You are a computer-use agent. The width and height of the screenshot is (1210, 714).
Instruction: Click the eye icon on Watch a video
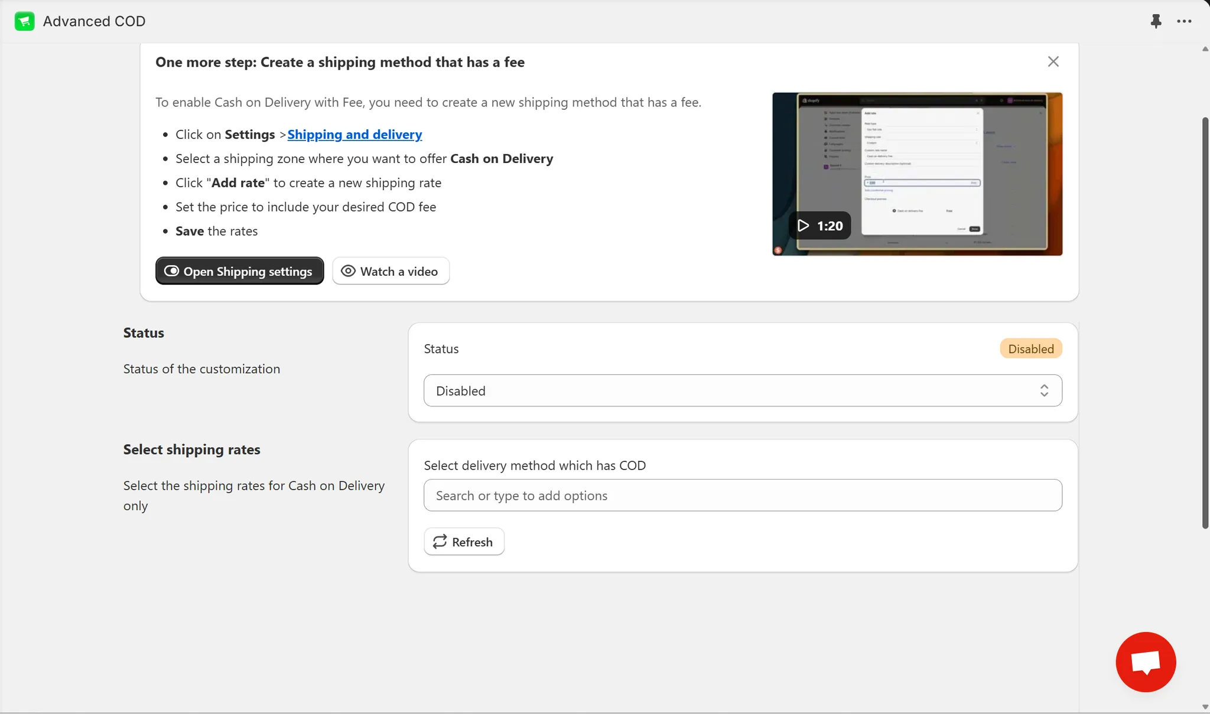coord(348,271)
